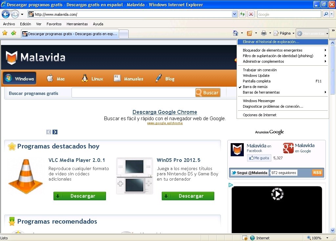Expand the address bar URL dropdown
The height and width of the screenshot is (241, 336).
(234, 14)
